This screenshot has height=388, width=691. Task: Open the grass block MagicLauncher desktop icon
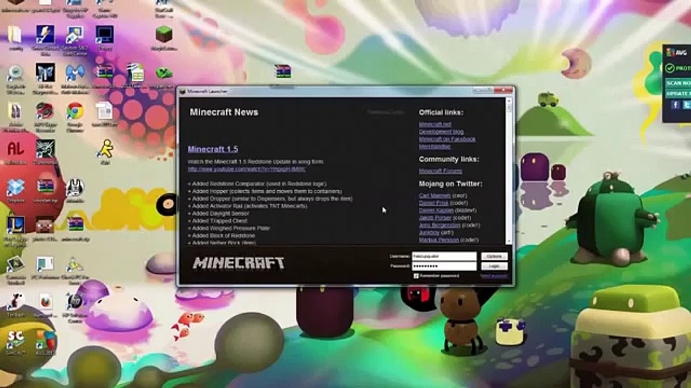[x=164, y=34]
